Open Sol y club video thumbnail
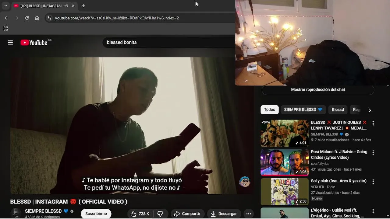 [x=285, y=192]
